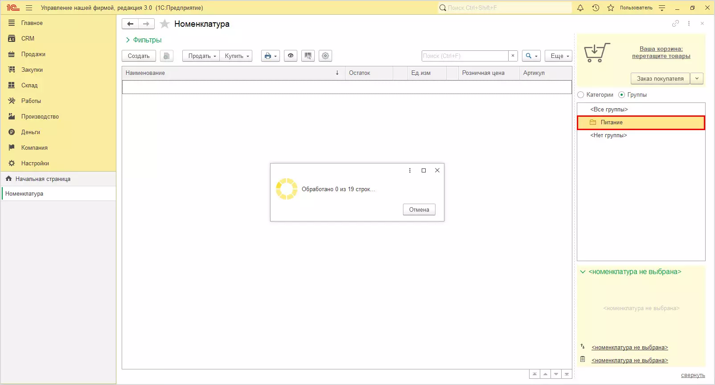This screenshot has height=385, width=715.
Task: Click the Создать button
Action: point(139,56)
